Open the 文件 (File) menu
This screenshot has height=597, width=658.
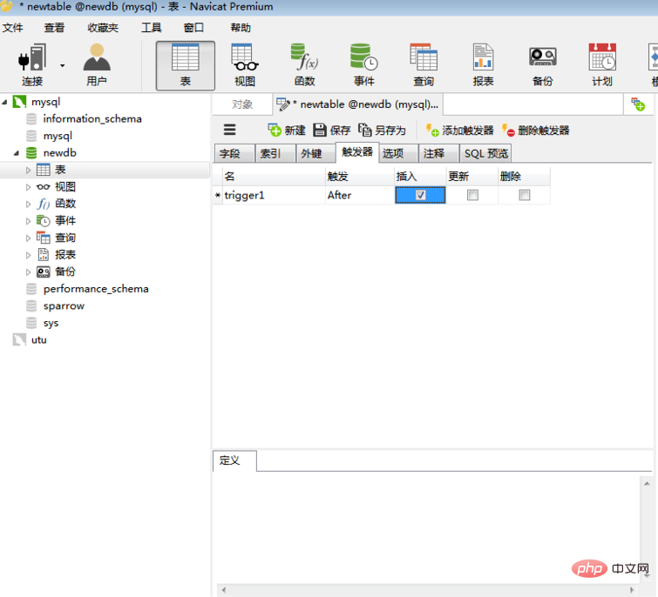pyautogui.click(x=12, y=28)
